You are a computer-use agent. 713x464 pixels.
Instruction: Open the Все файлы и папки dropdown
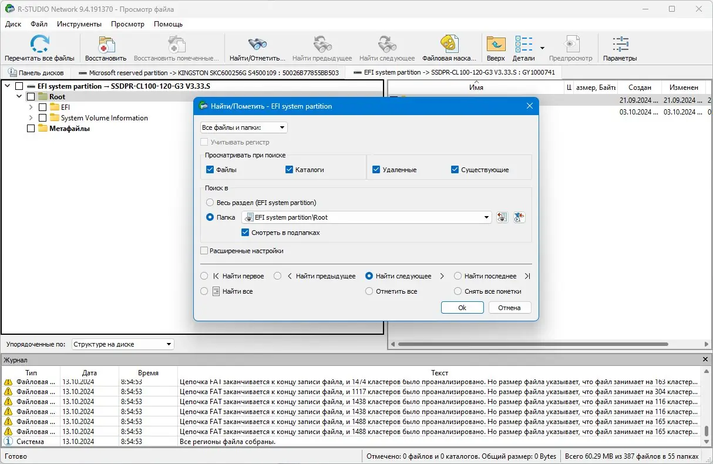tap(244, 127)
